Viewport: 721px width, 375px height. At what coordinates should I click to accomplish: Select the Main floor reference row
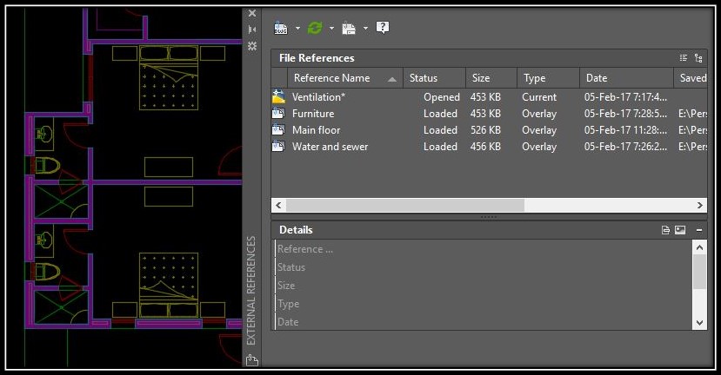[x=490, y=130]
